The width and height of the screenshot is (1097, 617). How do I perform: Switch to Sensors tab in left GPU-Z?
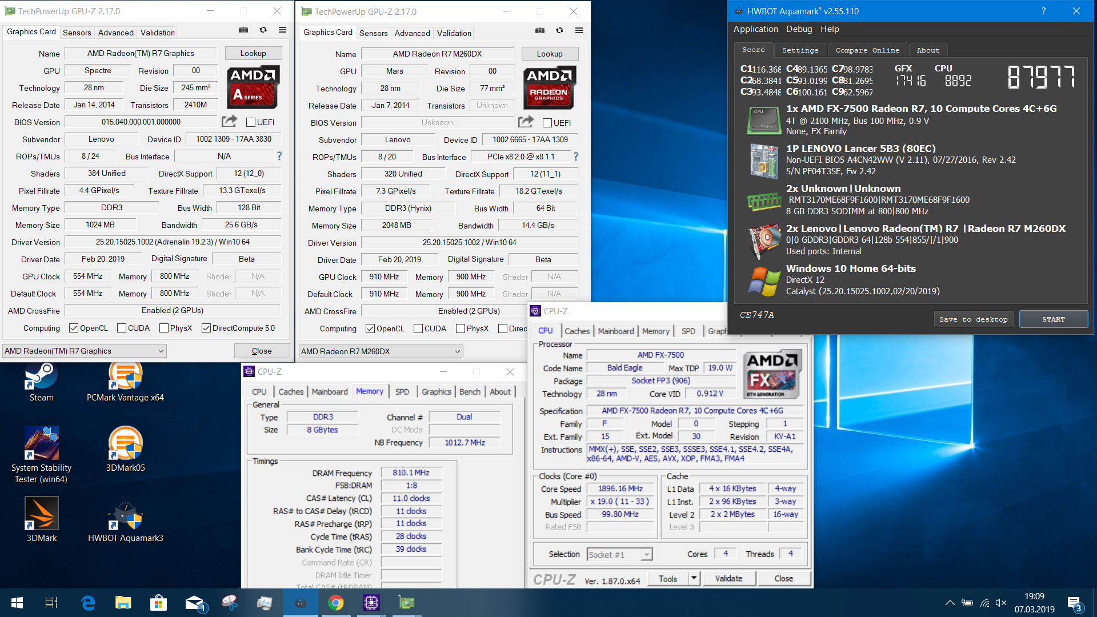[77, 33]
